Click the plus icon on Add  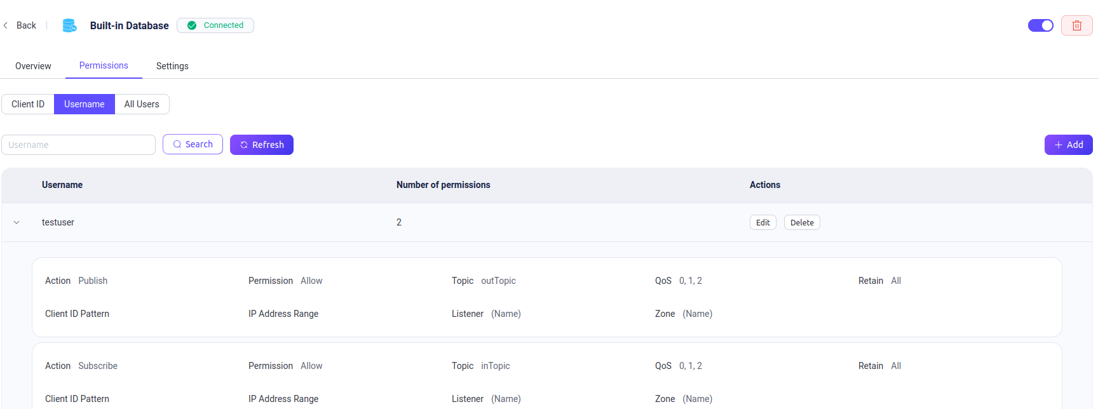coord(1059,145)
